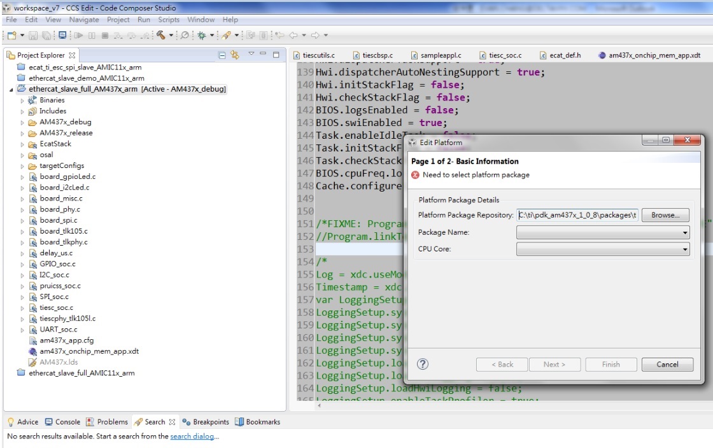This screenshot has height=448, width=713.
Task: Click the New file toolbar icon
Action: [x=12, y=35]
